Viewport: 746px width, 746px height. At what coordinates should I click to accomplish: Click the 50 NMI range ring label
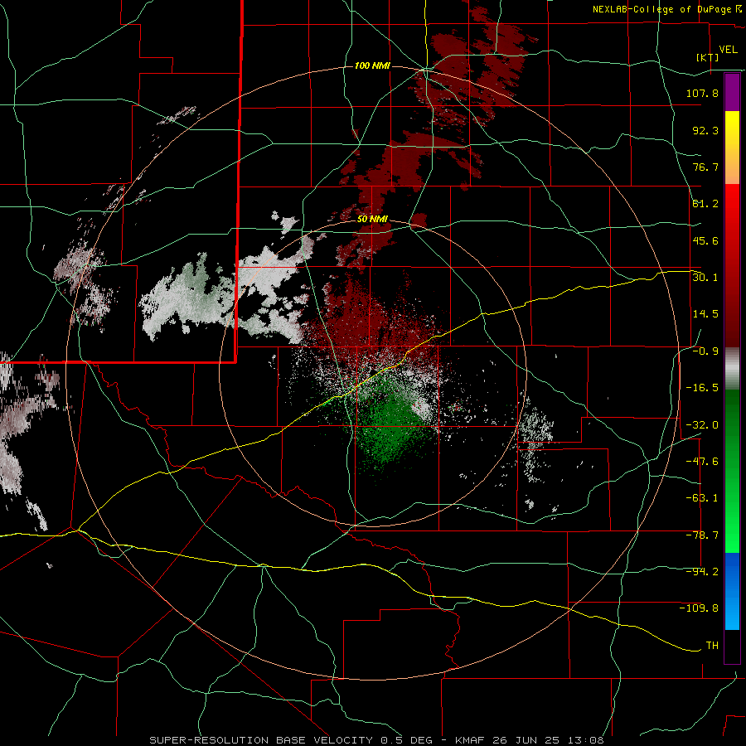(x=372, y=220)
